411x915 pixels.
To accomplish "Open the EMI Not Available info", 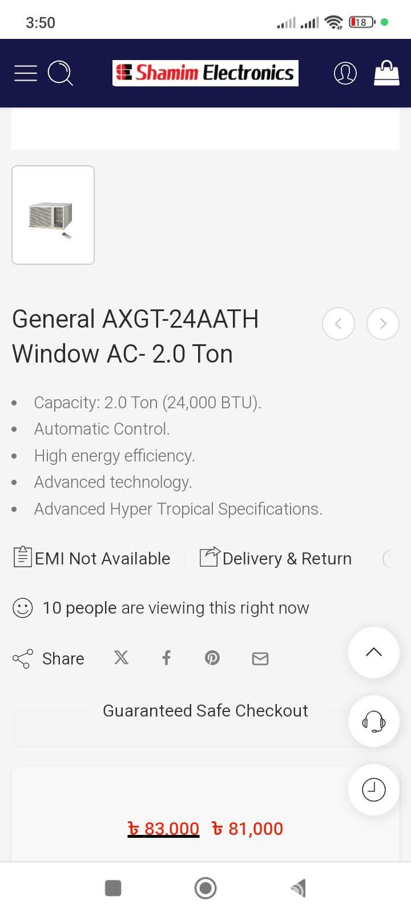I will coord(92,558).
